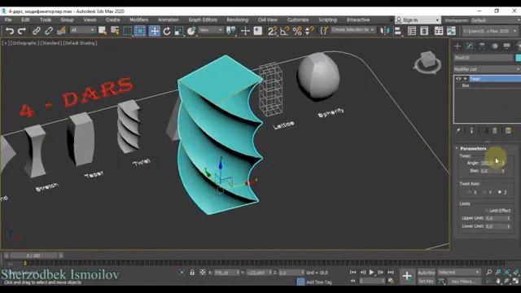Open the Graph Editors menu
Screen dimensions: 521x293
pos(203,20)
